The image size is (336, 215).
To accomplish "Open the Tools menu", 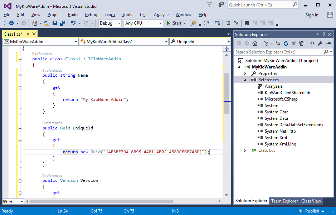I will 127,15.
